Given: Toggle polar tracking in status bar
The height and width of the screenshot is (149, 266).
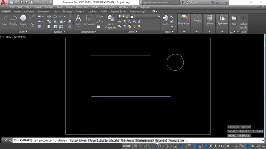Looking at the screenshot, I should coord(160,146).
